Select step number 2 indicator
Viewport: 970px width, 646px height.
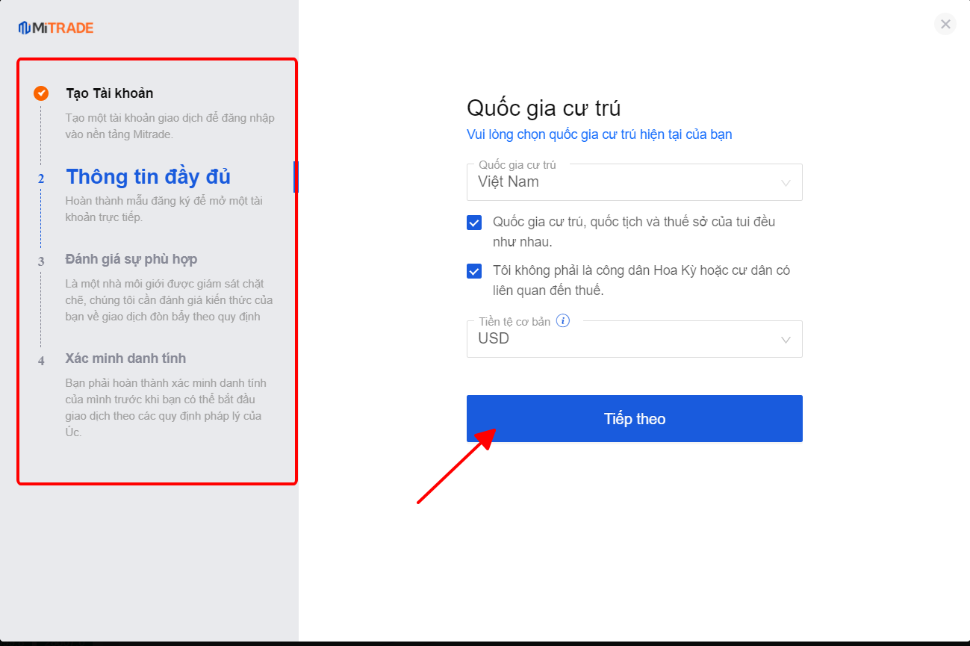click(41, 178)
